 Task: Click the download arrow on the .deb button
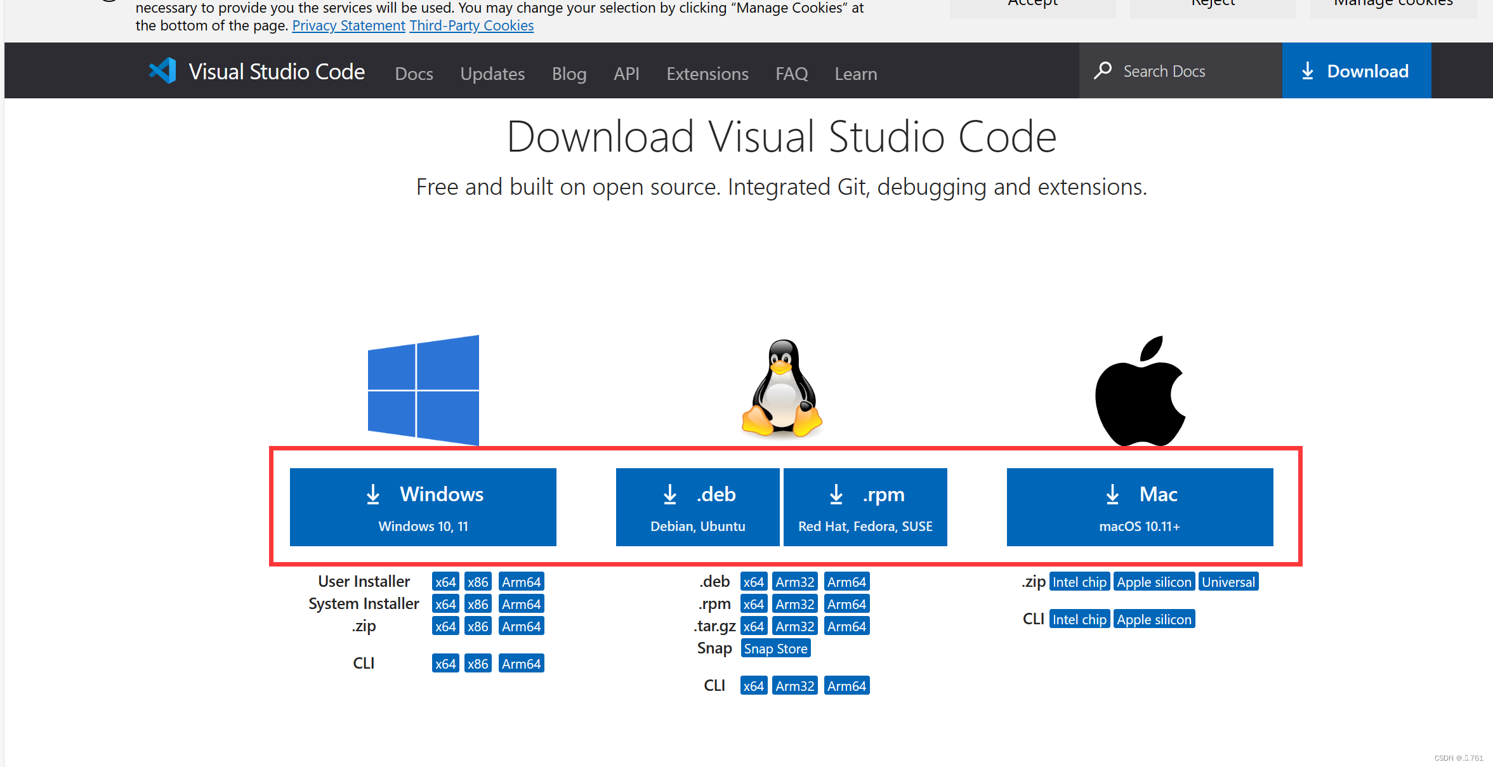pos(670,494)
